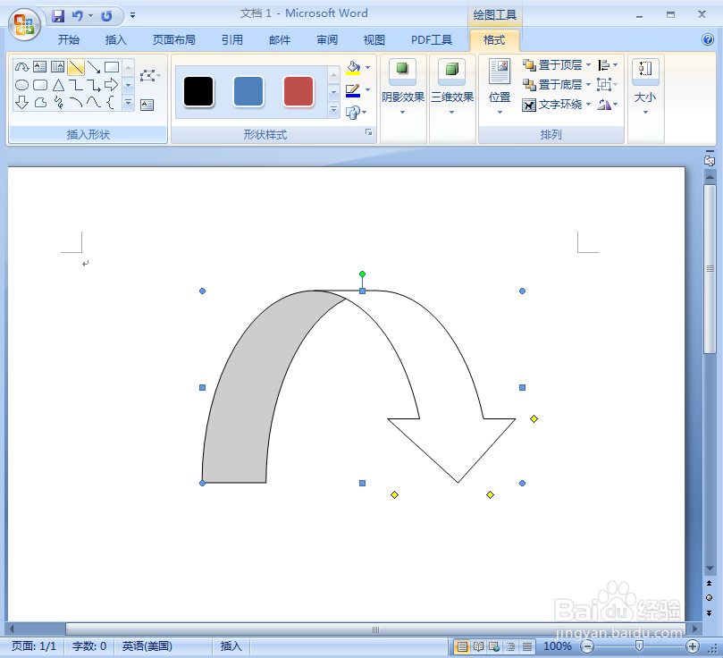This screenshot has width=723, height=658.
Task: Choose the vertical text box shape
Action: click(x=57, y=67)
